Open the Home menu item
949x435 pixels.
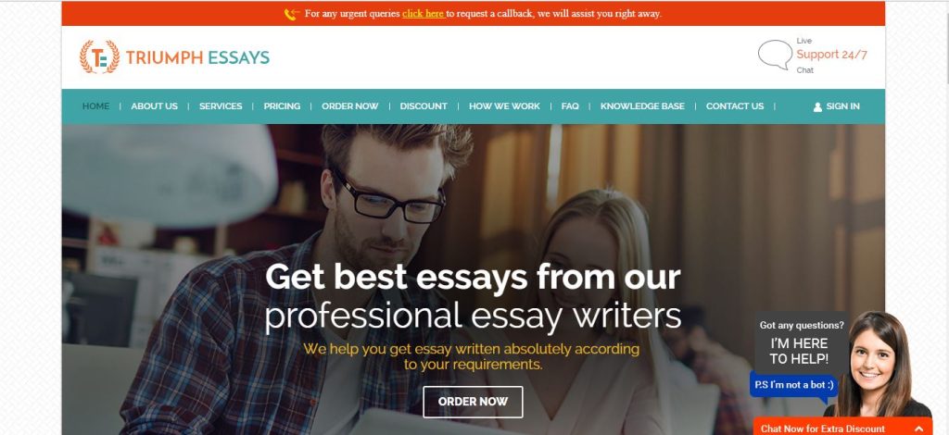tap(95, 106)
